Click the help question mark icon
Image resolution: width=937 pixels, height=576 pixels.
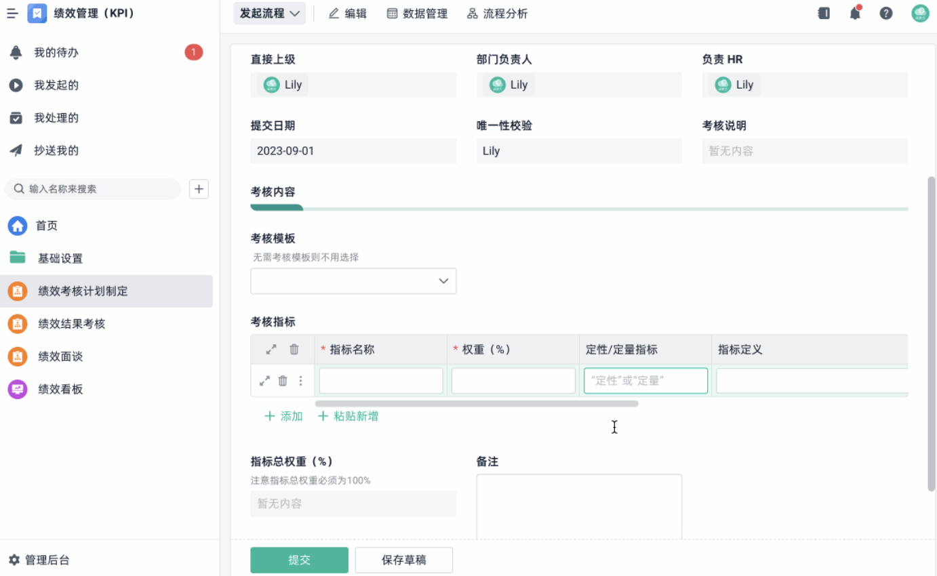tap(886, 13)
